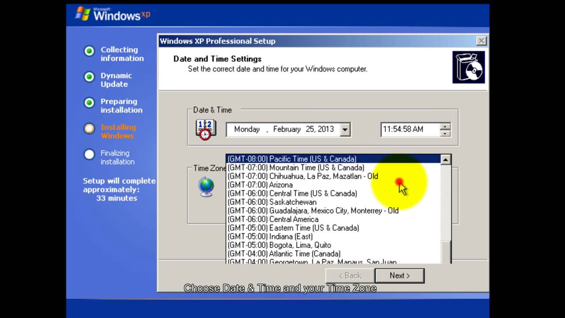The height and width of the screenshot is (318, 565).
Task: Select Mountain Time (US & Canada)
Action: click(333, 167)
